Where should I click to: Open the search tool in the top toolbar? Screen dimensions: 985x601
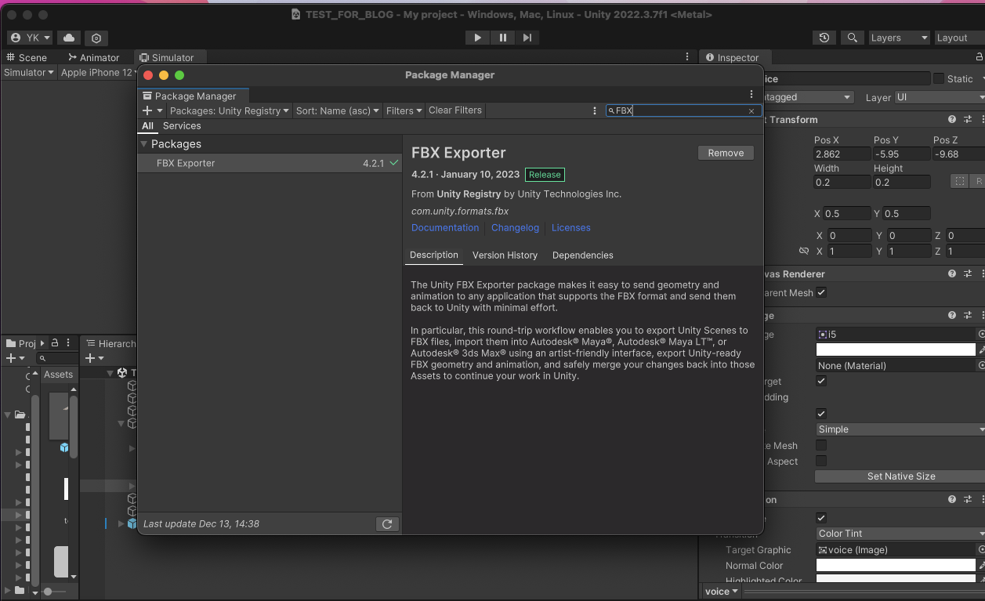click(x=852, y=37)
